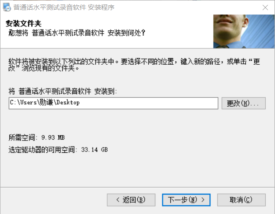
Task: Click the installer disc icon in title bar
Action: [7, 7]
